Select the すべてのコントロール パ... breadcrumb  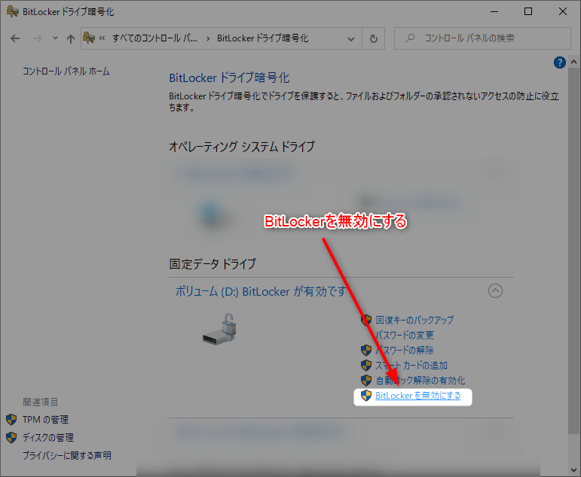154,38
